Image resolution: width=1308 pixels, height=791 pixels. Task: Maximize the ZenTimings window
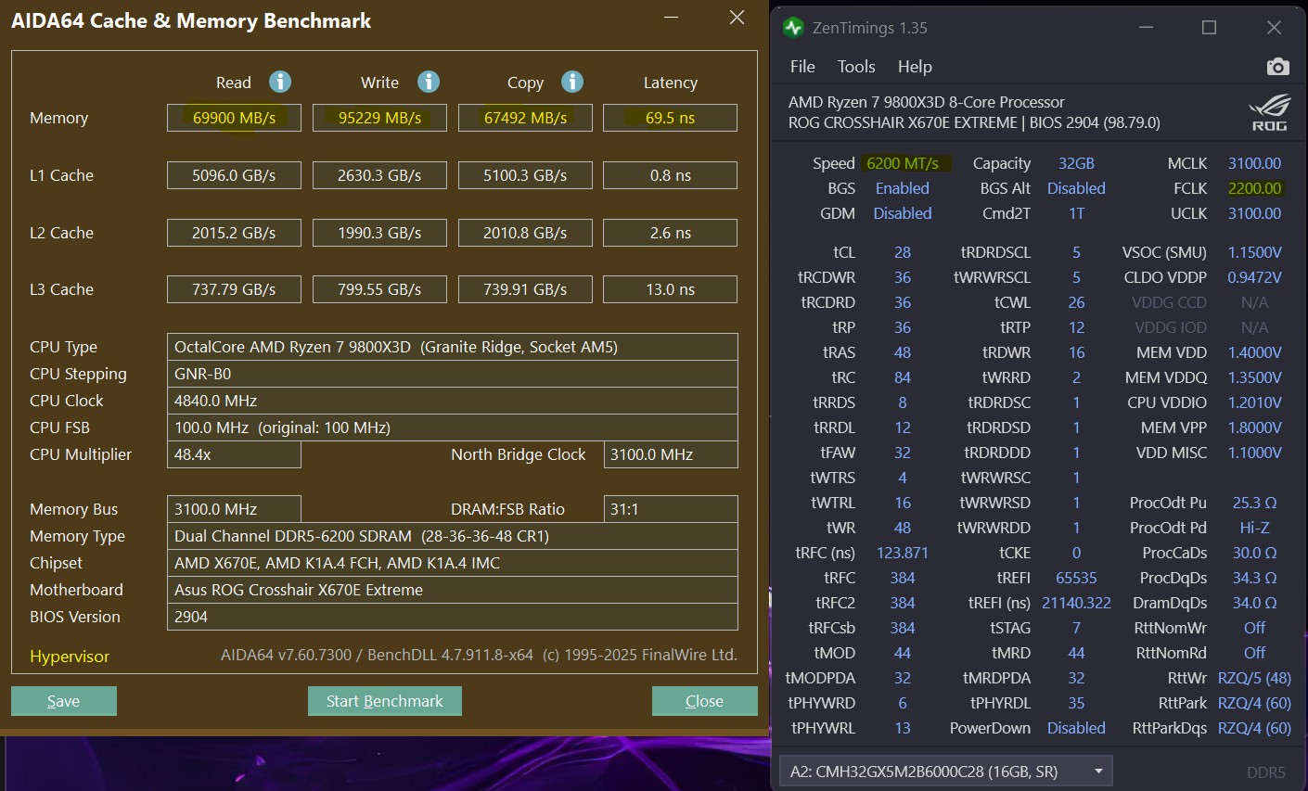pos(1209,28)
